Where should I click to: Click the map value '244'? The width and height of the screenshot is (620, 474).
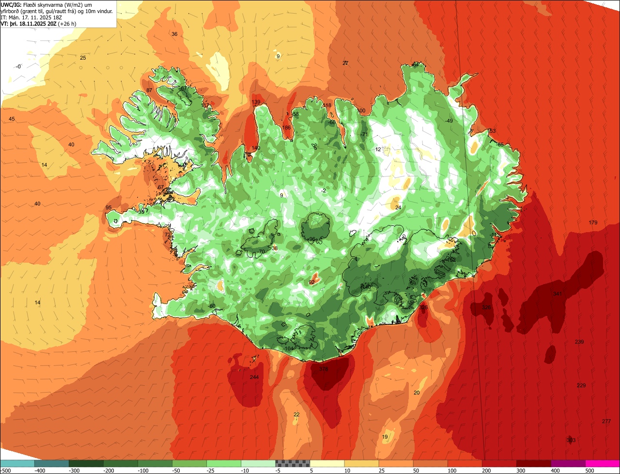tap(254, 378)
